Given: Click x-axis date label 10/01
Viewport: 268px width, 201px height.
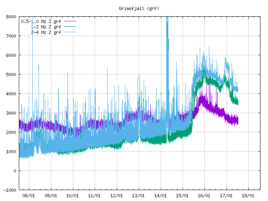Looking at the screenshot, I should [x=72, y=196].
